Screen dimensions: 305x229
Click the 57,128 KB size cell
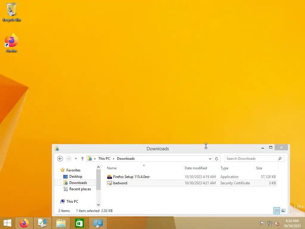tap(268, 177)
